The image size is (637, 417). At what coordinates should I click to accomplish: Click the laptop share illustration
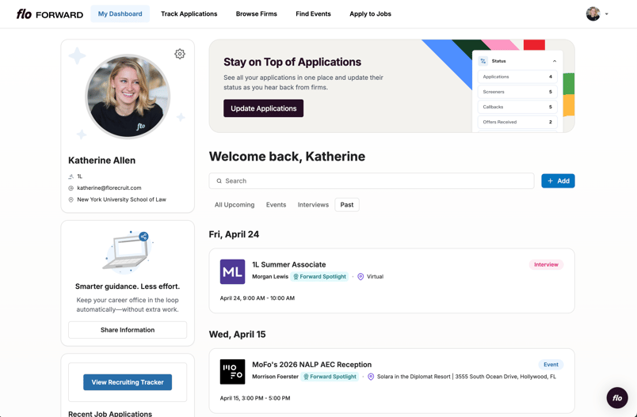tap(127, 252)
